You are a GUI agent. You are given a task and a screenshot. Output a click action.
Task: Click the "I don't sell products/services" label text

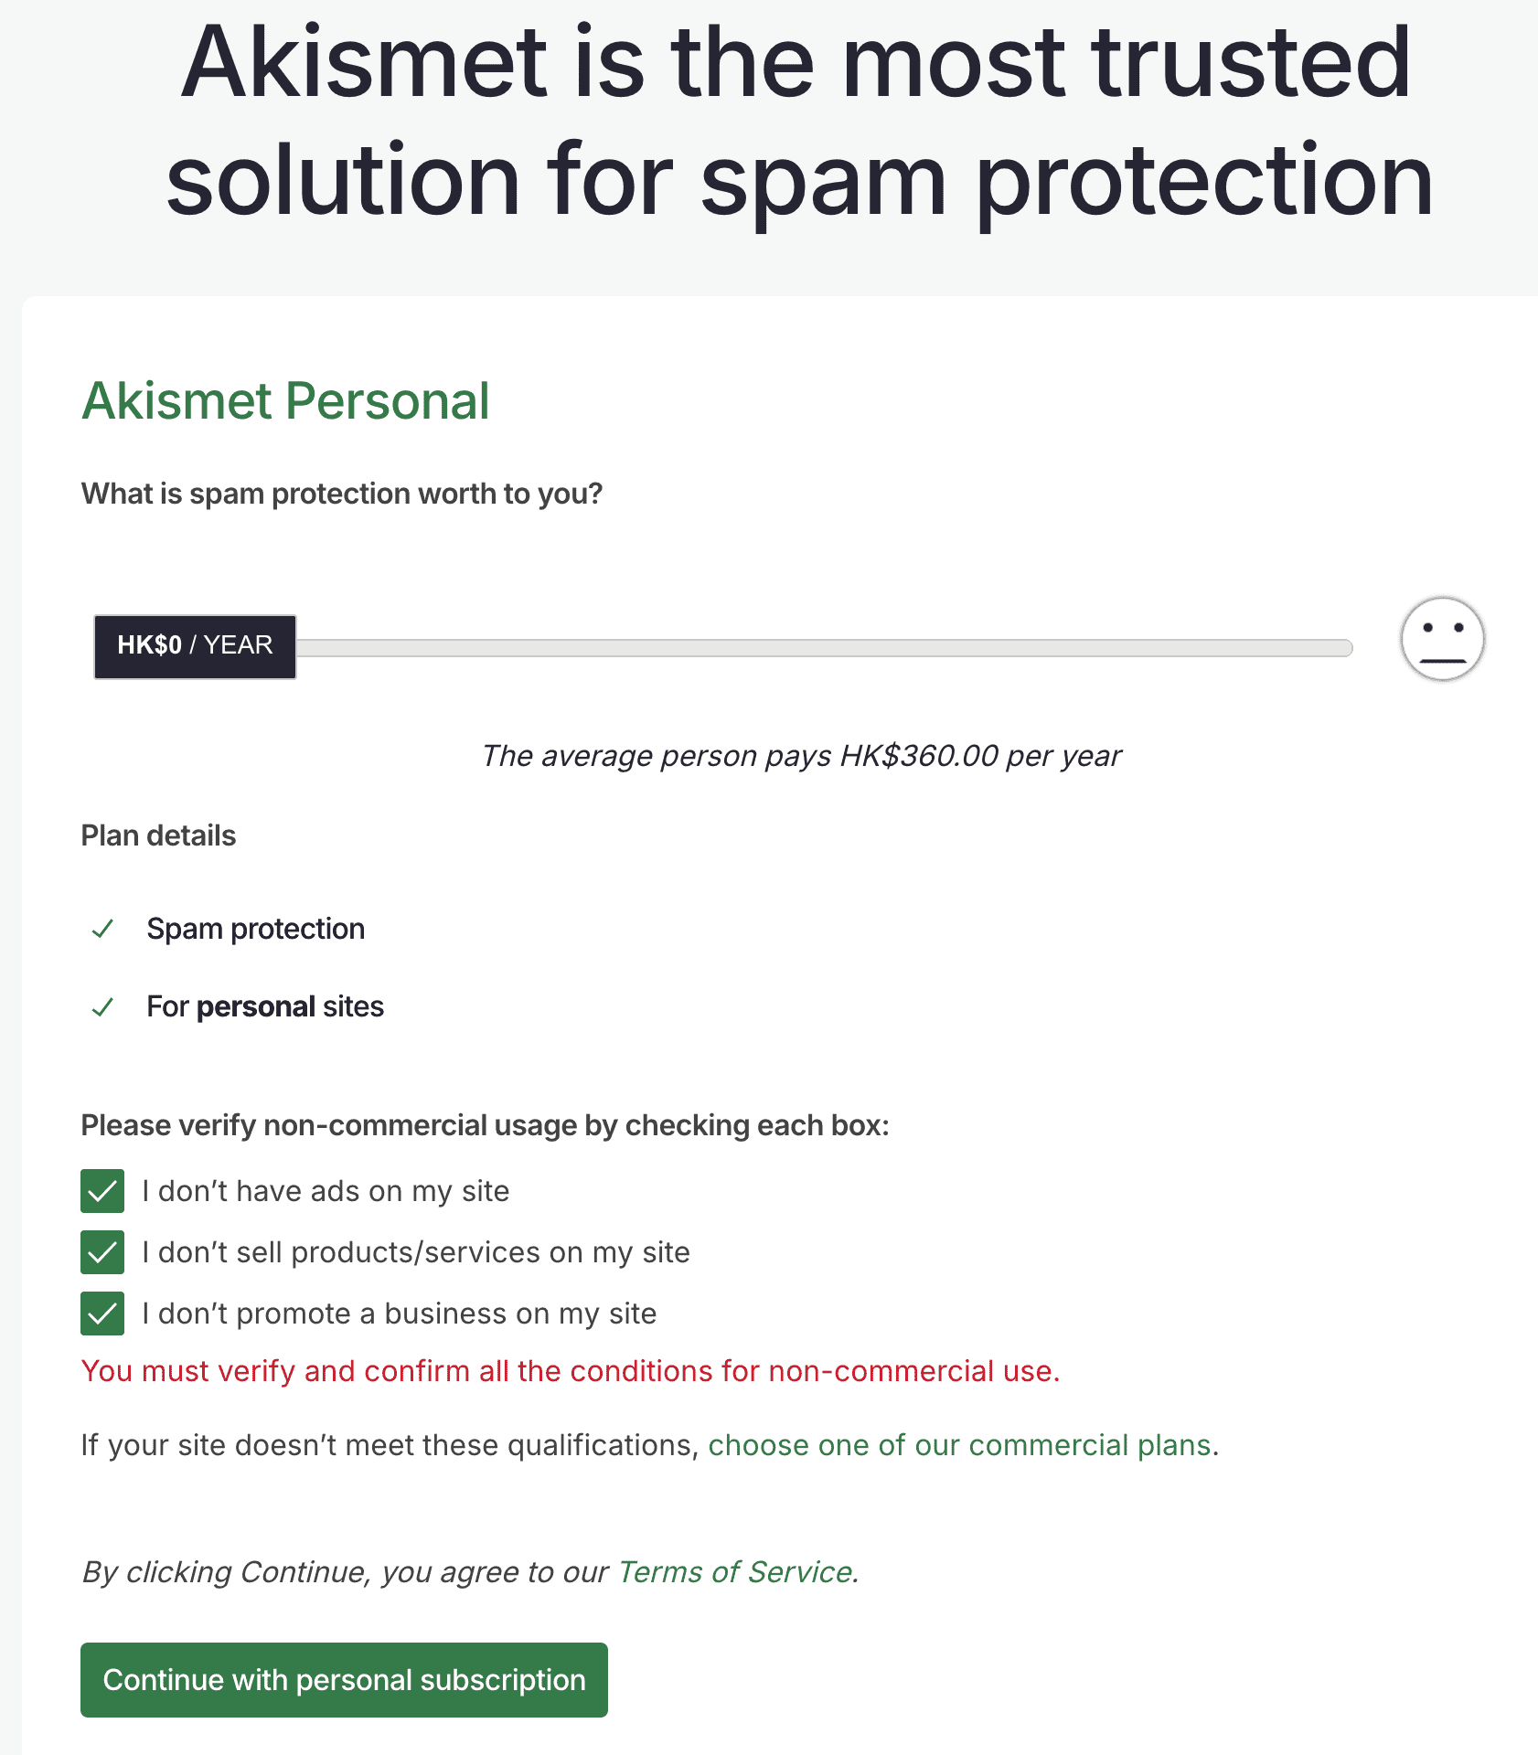click(415, 1252)
